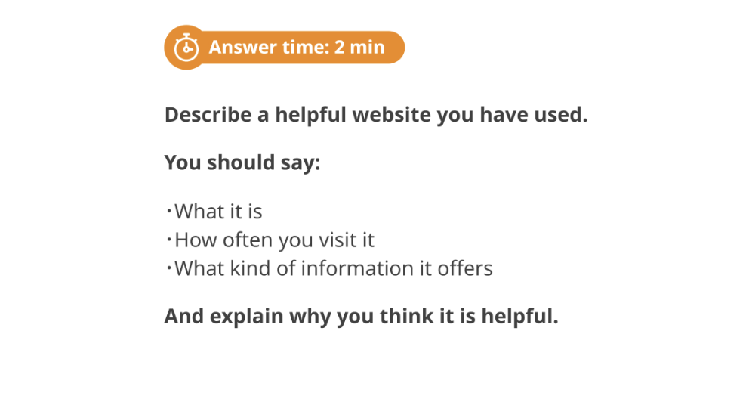Click the bullet dot before "How often"
Screen dimensions: 749x396
(x=169, y=240)
